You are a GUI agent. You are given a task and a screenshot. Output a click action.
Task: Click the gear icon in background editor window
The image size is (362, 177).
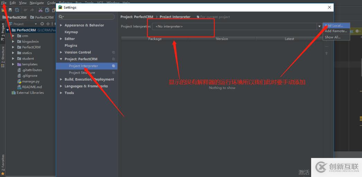358,31
